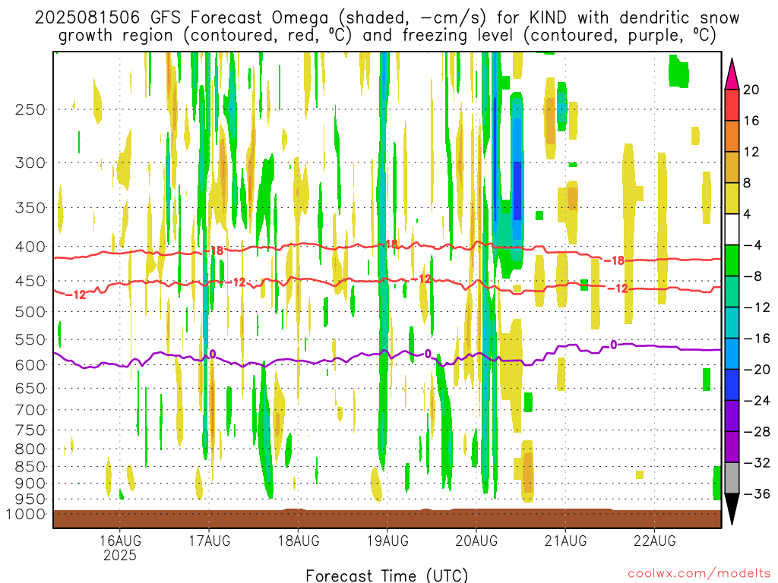The image size is (778, 583).
Task: Click the 250 pressure level label
Action: click(x=30, y=109)
